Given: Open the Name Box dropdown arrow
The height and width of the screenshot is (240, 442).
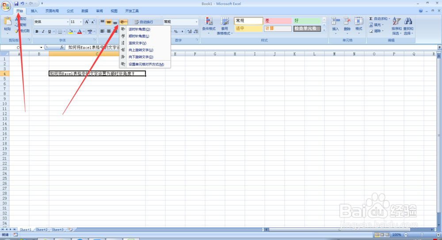Looking at the screenshot, I should pos(41,47).
